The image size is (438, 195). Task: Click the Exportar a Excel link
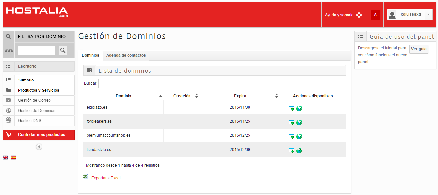click(106, 178)
